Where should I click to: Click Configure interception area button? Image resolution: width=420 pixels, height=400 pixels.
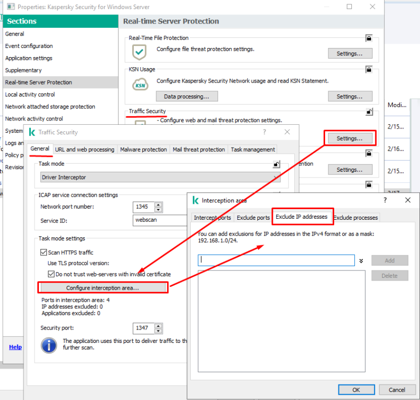click(103, 288)
